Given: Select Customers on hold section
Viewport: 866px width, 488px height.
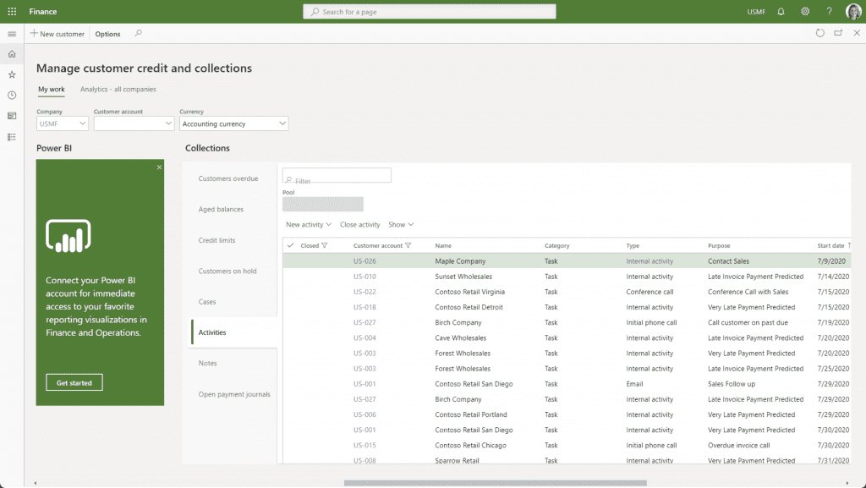Looking at the screenshot, I should 227,271.
